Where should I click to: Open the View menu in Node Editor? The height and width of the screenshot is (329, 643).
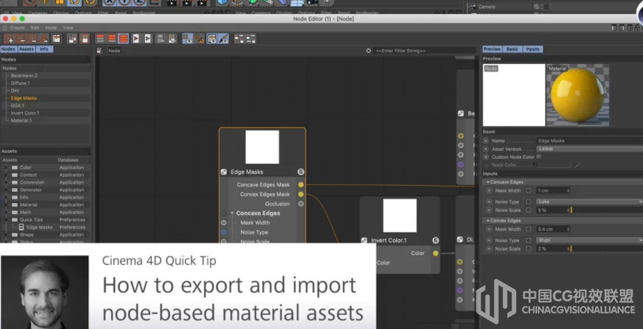click(68, 28)
